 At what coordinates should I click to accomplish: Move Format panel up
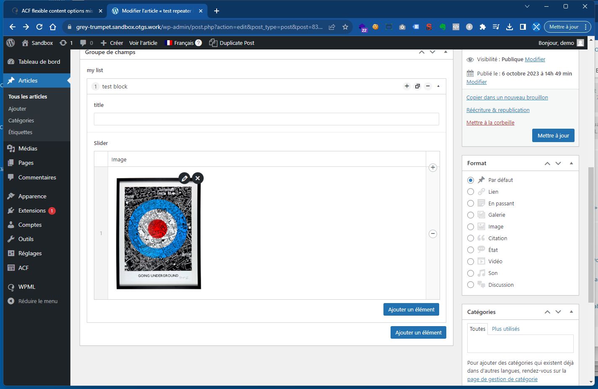547,163
